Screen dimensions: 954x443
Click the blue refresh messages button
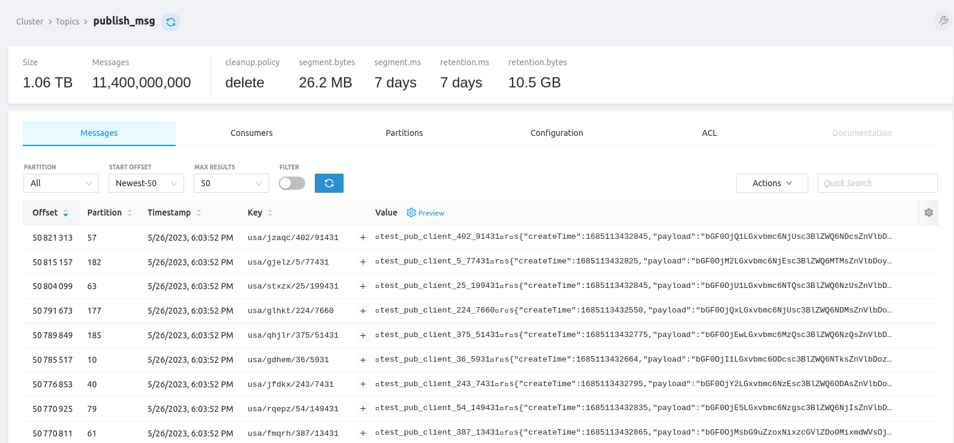pos(329,183)
